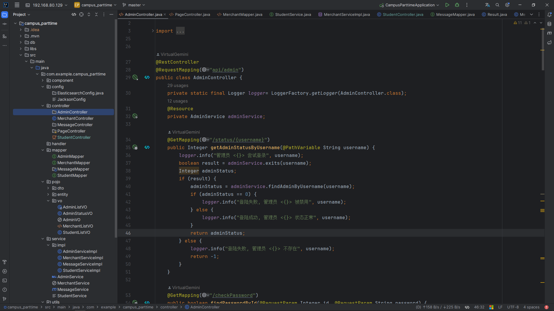Expand the .idea folder

click(x=21, y=30)
